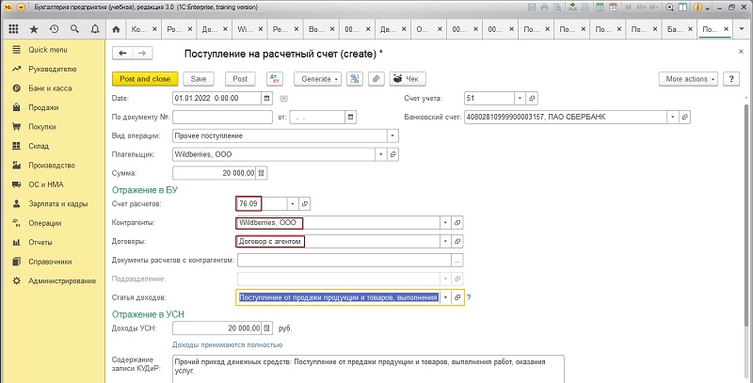The width and height of the screenshot is (753, 383).
Task: Click the forward arrow navigation button
Action: [143, 54]
